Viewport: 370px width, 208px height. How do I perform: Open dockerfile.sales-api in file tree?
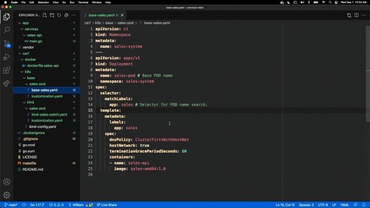point(43,65)
